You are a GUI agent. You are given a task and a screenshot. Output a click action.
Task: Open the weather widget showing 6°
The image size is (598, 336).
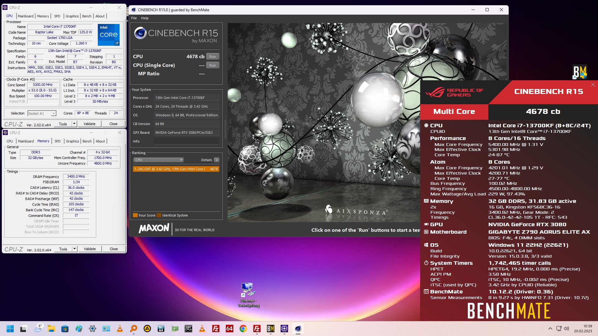(x=38, y=329)
